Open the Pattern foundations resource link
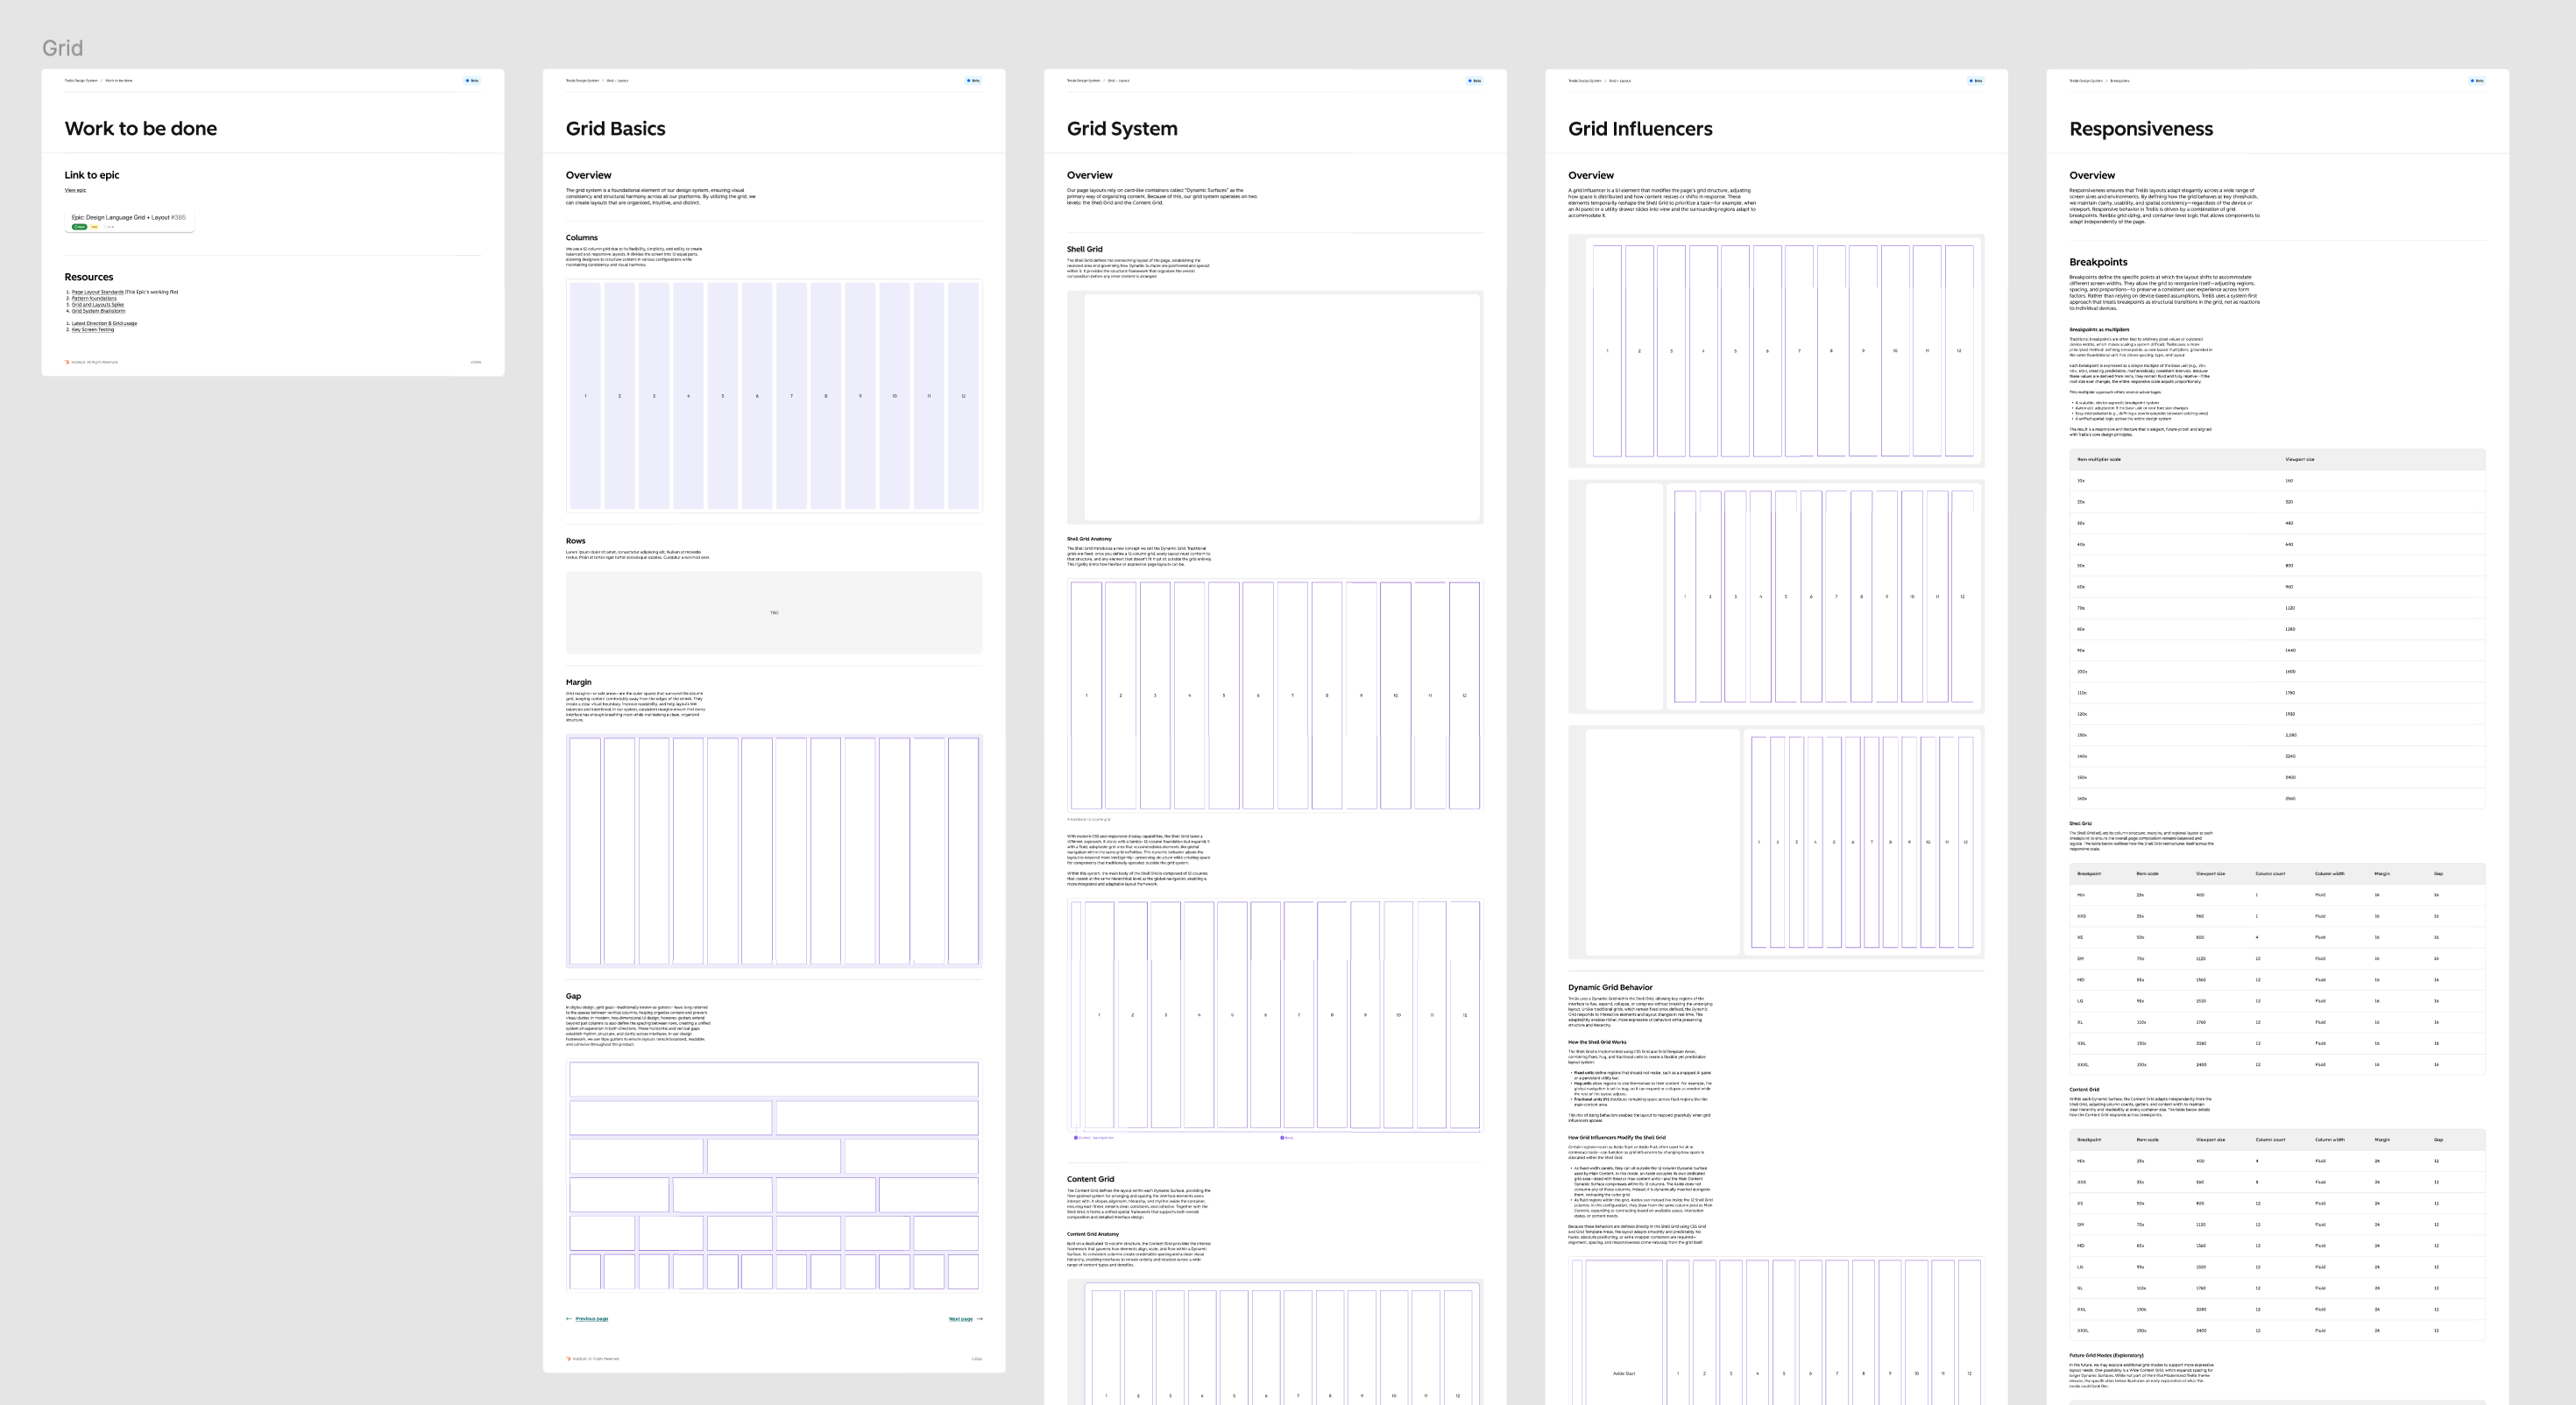Image resolution: width=2576 pixels, height=1405 pixels. click(x=94, y=298)
